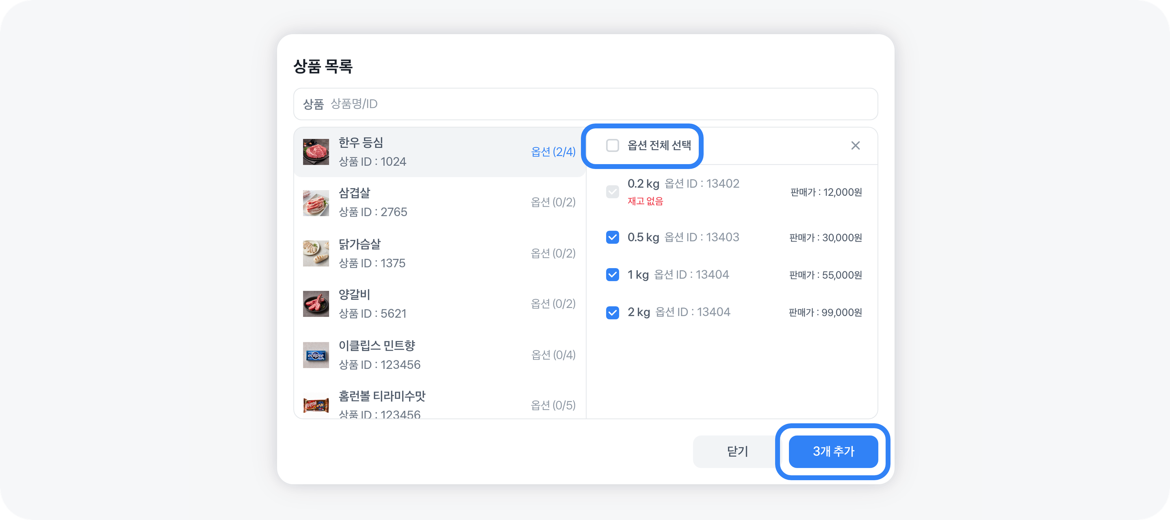Click the 양갈비 product image
This screenshot has width=1170, height=520.
pos(316,303)
